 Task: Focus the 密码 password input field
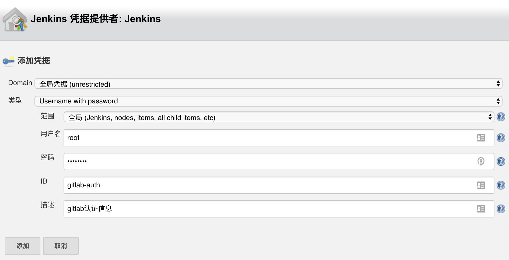point(279,161)
